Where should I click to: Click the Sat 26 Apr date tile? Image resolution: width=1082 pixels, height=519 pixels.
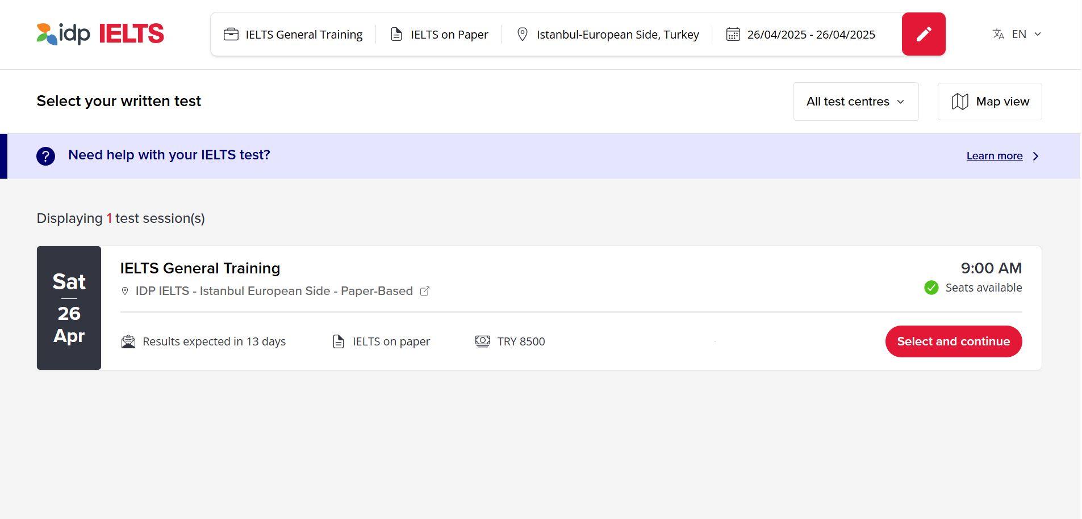(69, 308)
